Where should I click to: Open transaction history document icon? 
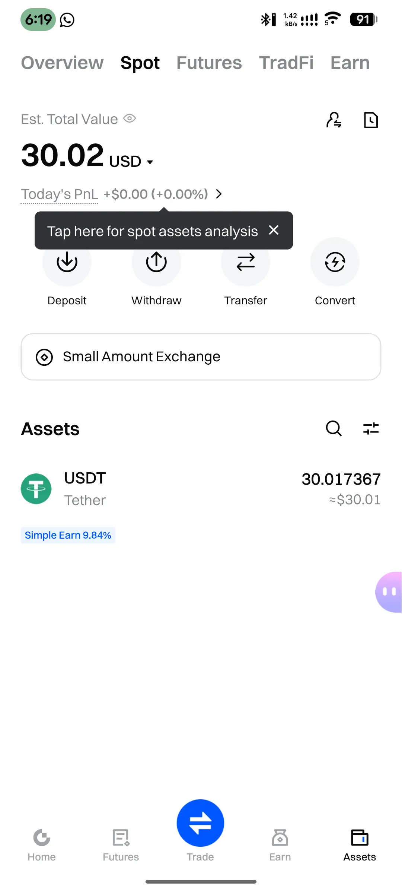tap(371, 120)
